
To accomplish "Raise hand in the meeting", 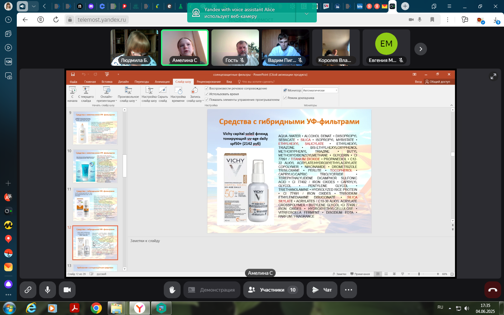I will (x=172, y=290).
